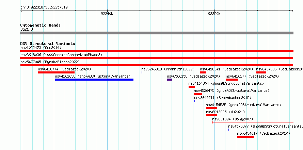This screenshot has height=150, width=303.
Task: Click the left arrowhead of the ruler
Action: click(21, 11)
